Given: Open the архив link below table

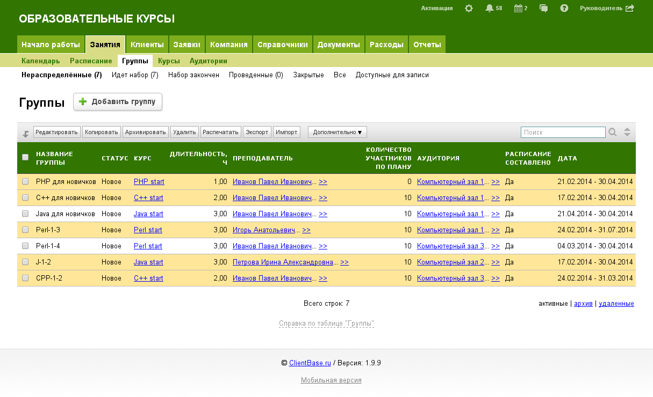Looking at the screenshot, I should click(583, 304).
